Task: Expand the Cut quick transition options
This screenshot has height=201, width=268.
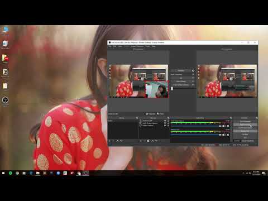Action: point(193,78)
